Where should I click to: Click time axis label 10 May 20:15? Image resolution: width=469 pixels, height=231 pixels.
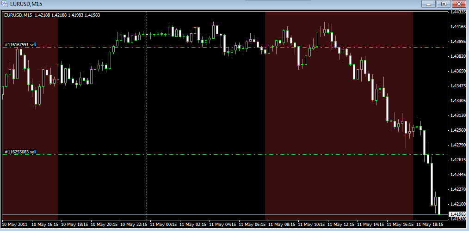pyautogui.click(x=104, y=224)
